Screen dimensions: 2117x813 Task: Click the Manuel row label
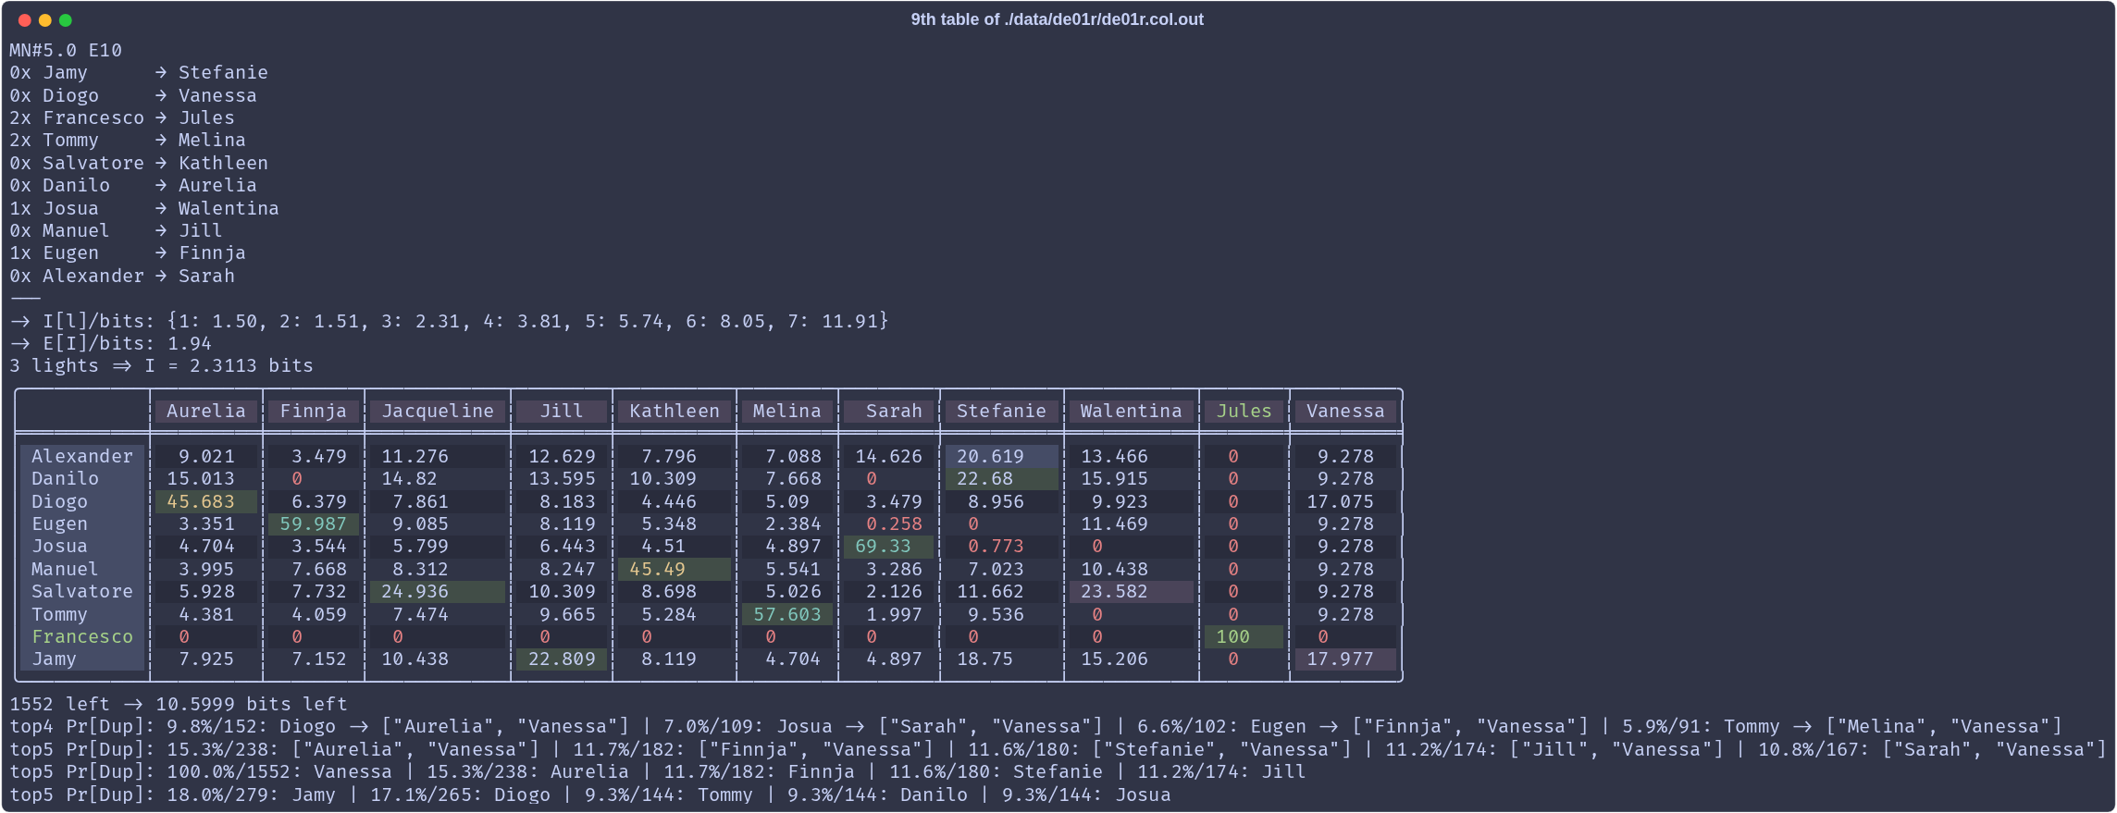coord(82,569)
